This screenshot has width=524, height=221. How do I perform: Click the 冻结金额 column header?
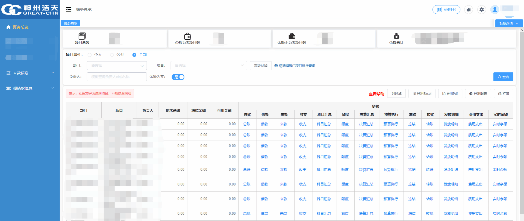click(x=199, y=110)
